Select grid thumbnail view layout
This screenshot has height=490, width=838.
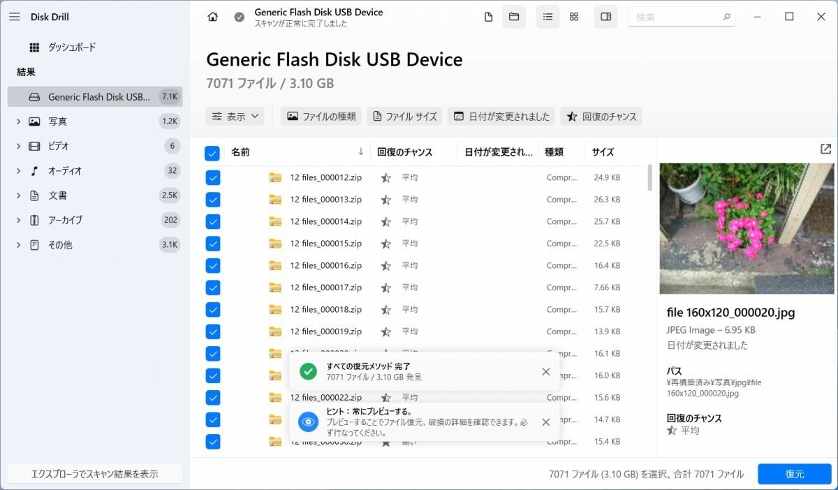[574, 17]
